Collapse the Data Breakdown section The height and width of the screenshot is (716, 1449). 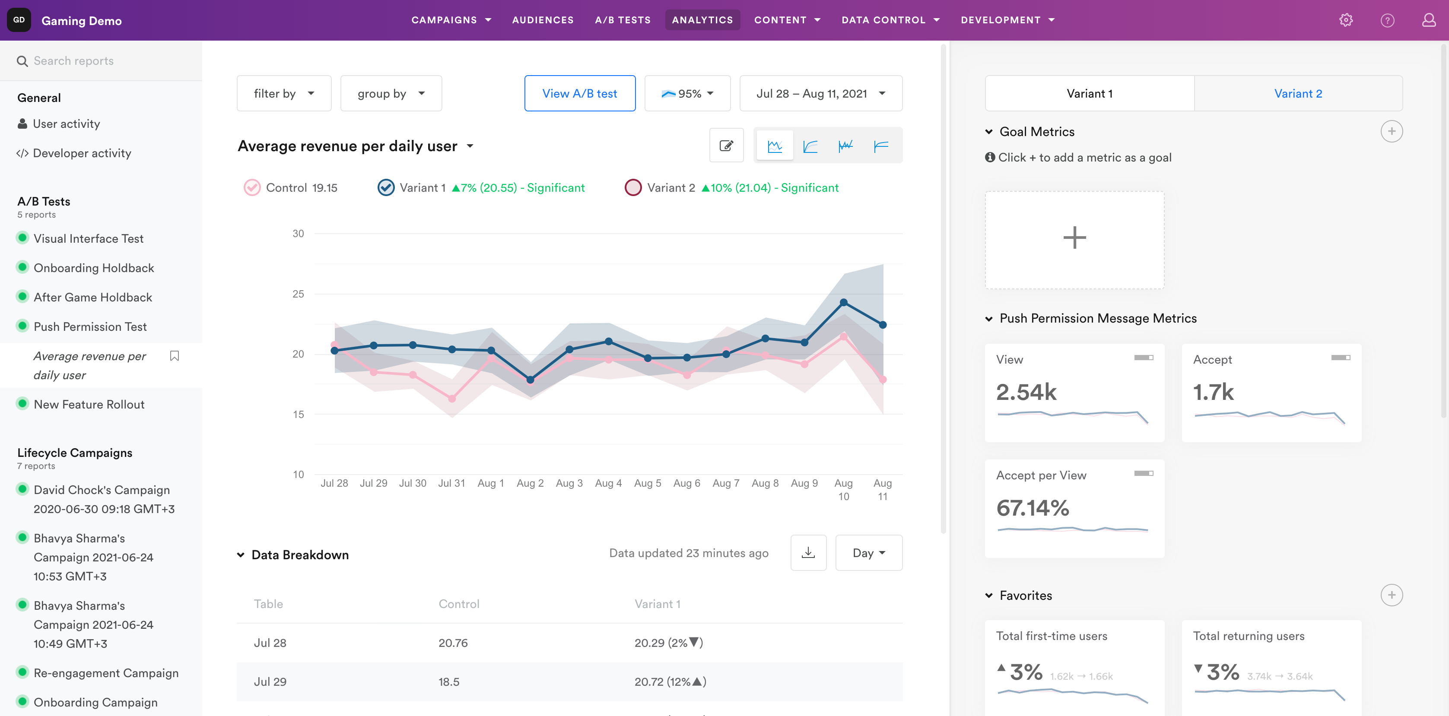point(241,554)
